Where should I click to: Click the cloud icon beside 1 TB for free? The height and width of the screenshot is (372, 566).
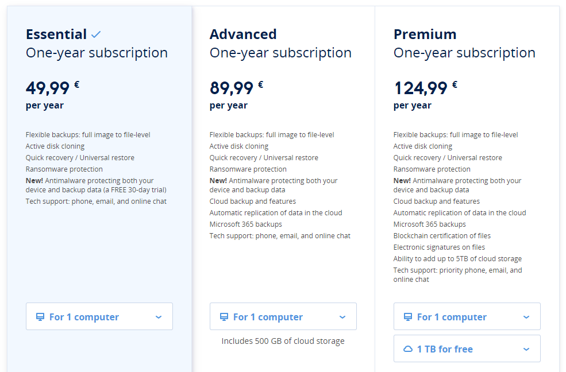[x=408, y=349]
